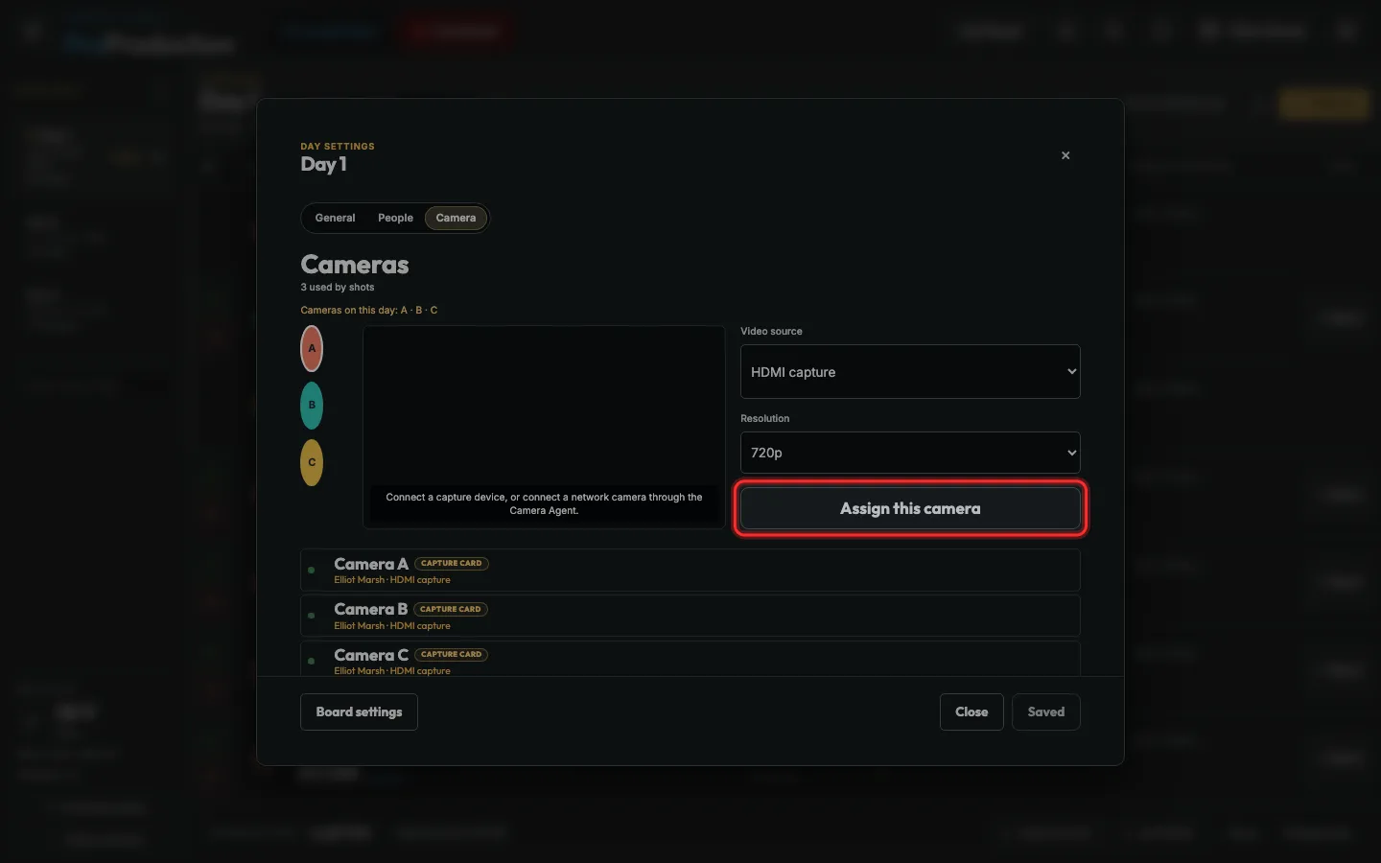Screen dimensions: 1381x863
Task: Close the Day settings dialog with X
Action: click(x=1065, y=155)
